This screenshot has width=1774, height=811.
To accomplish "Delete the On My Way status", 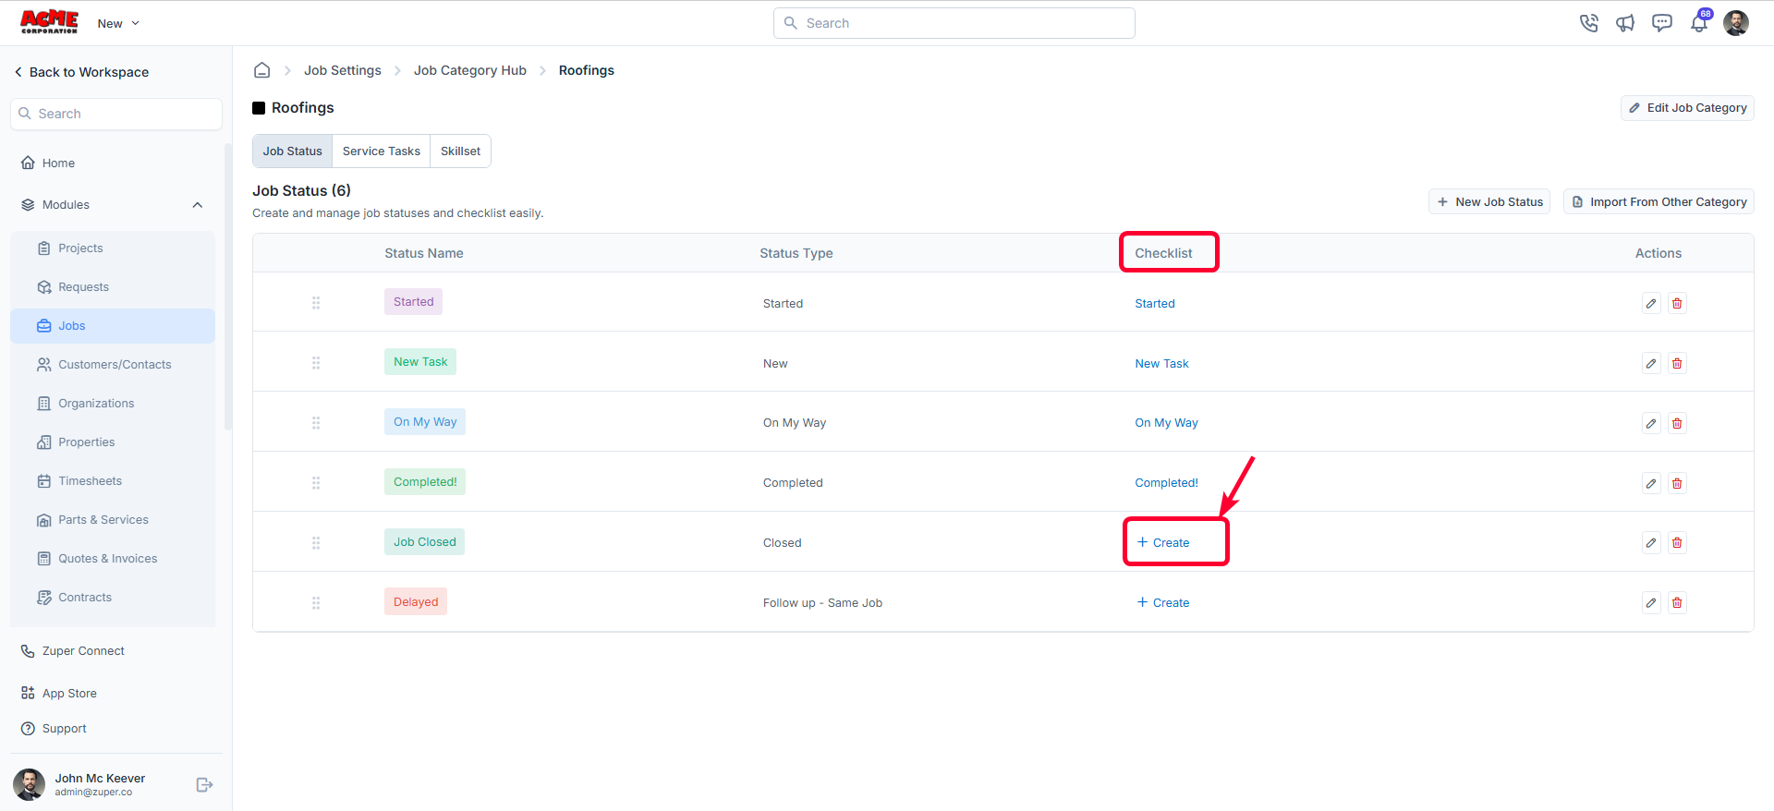I will (1677, 423).
